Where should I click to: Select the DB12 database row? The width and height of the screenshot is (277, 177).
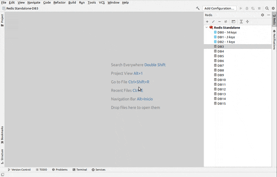238,89
